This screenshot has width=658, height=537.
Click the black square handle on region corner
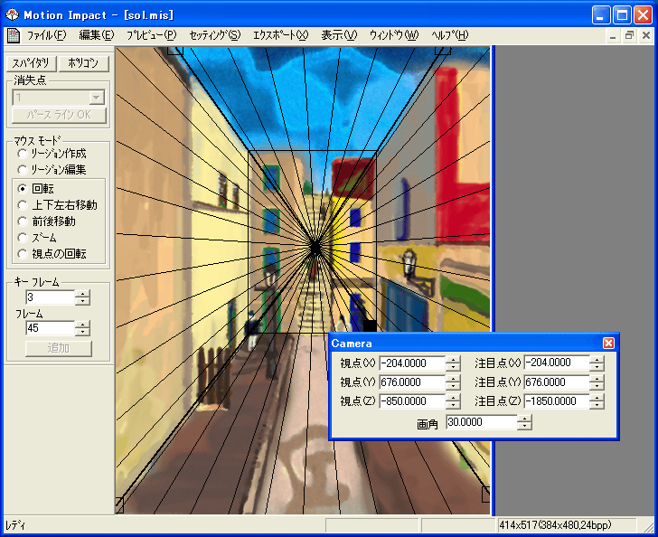370,325
